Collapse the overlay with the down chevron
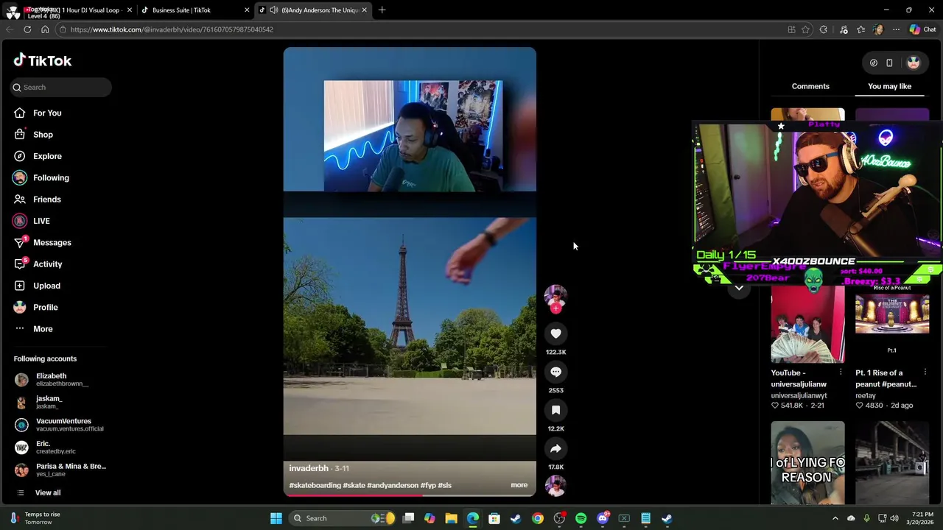 pyautogui.click(x=739, y=288)
